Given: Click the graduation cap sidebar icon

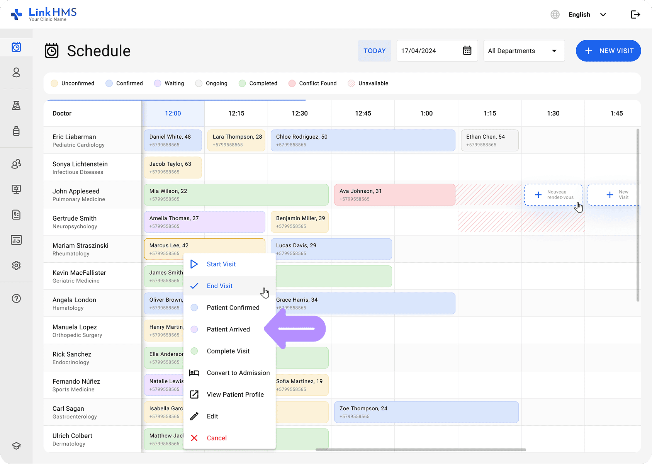Looking at the screenshot, I should click(x=16, y=446).
